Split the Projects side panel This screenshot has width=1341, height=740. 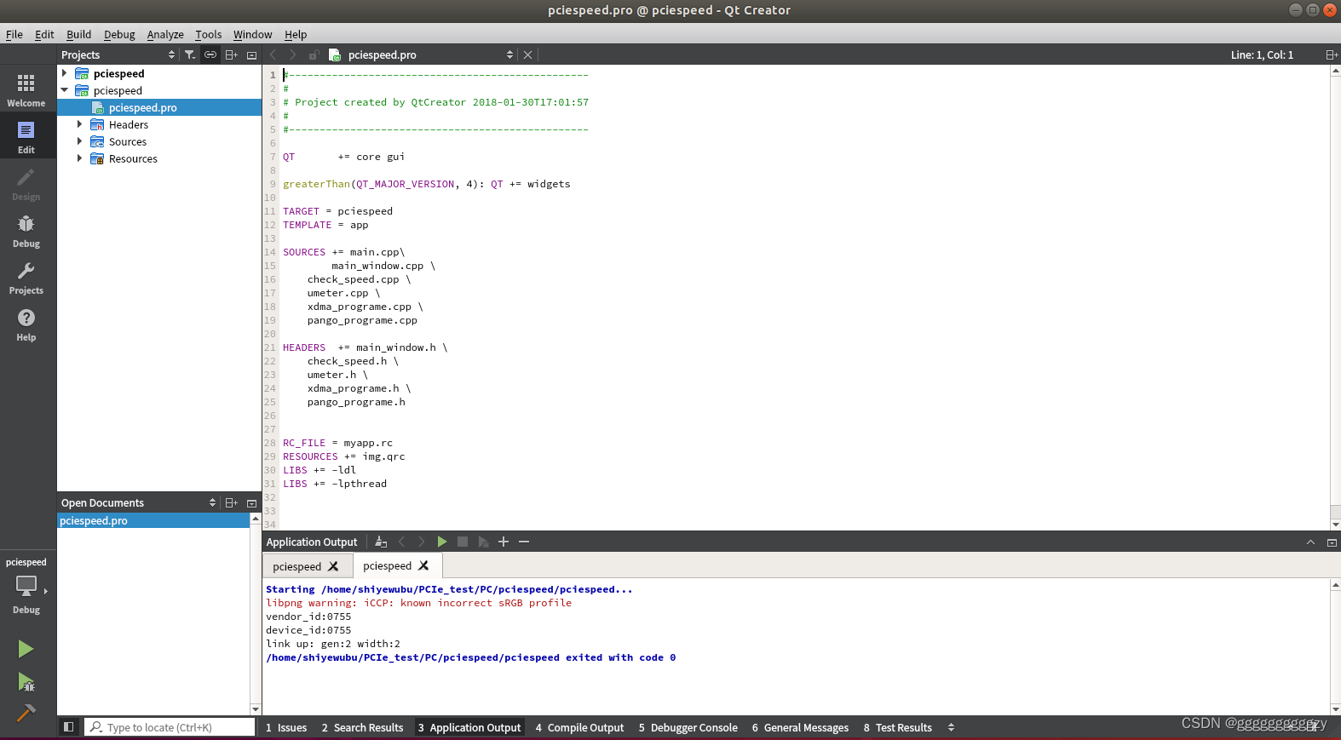point(231,54)
